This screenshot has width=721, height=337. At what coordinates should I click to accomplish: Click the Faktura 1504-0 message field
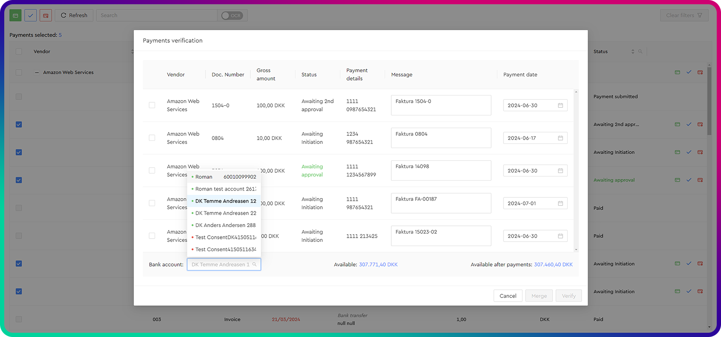[x=441, y=105]
